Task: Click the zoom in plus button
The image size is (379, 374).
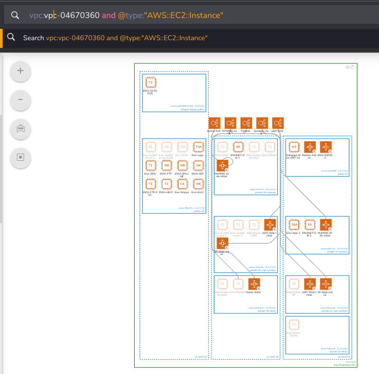Action: click(x=21, y=71)
